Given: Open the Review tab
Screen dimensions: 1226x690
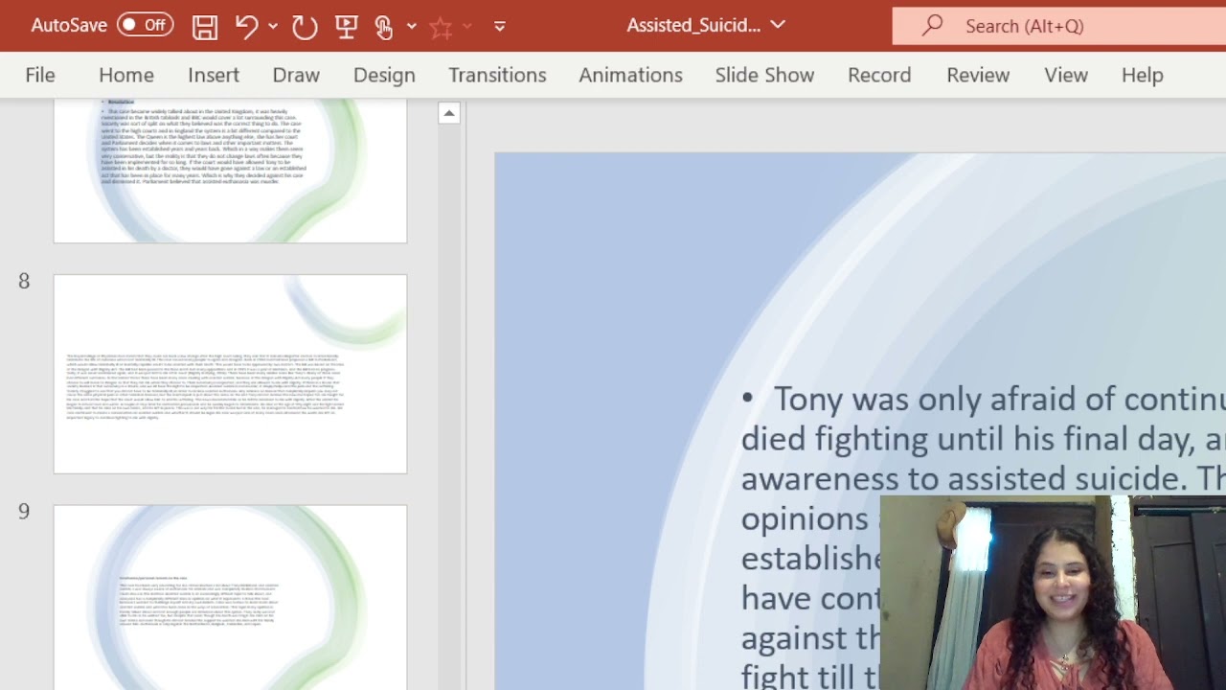Looking at the screenshot, I should pos(978,75).
